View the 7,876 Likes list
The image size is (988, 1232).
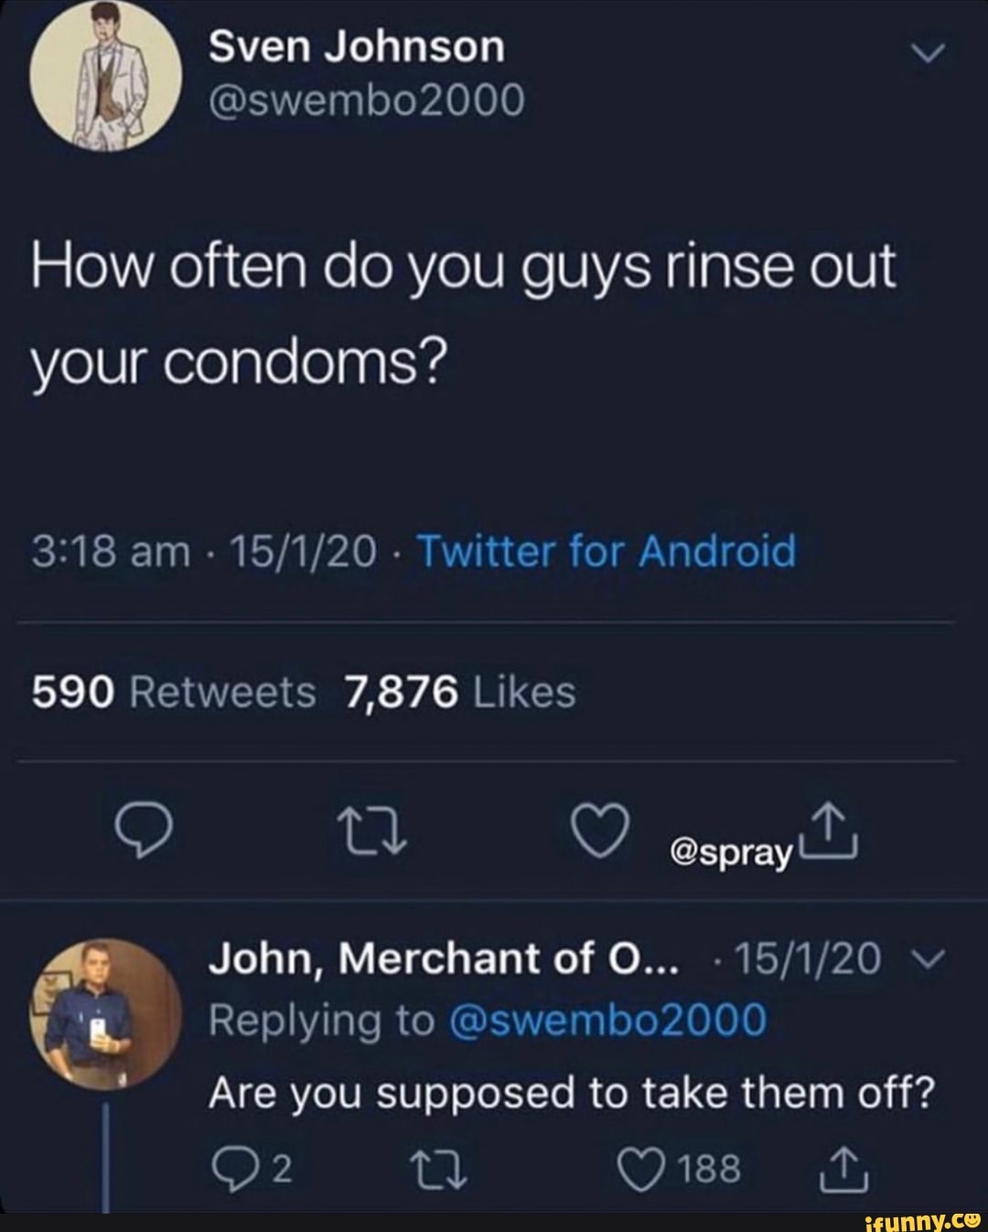point(460,692)
